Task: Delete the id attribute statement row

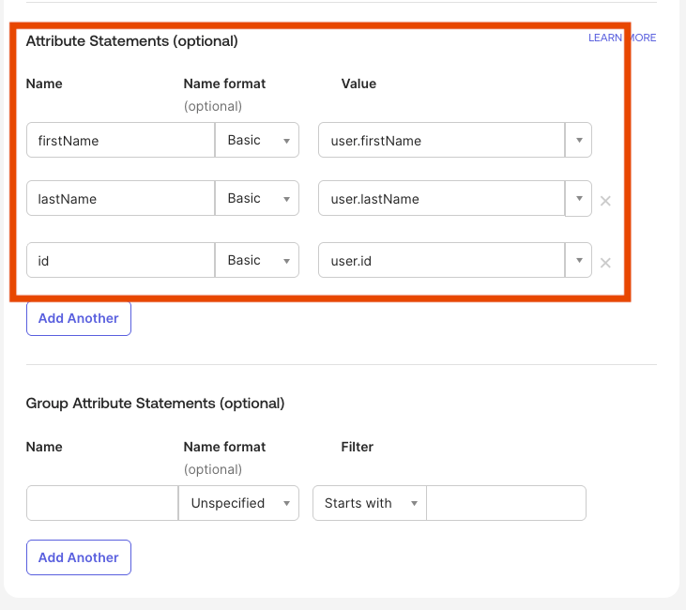Action: 605,263
